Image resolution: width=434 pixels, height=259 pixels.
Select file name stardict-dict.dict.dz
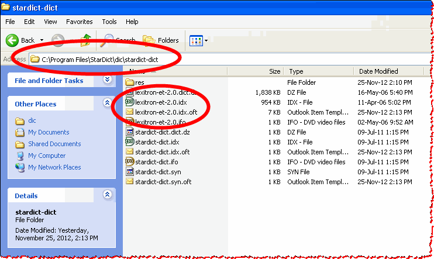click(163, 132)
